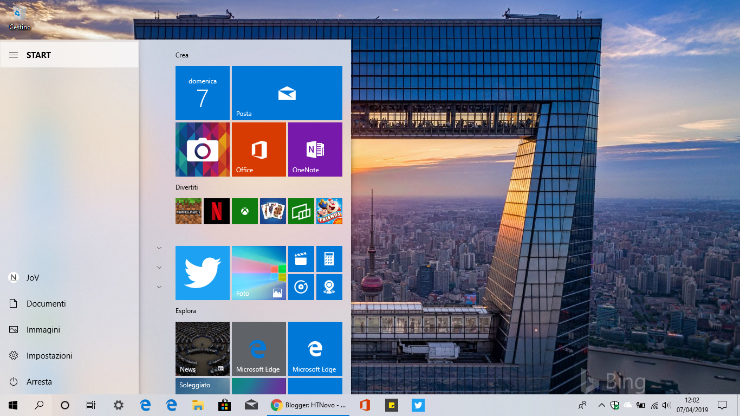Click the middle of three chevrons beside Twitter tile
The image size is (740, 416).
point(159,268)
